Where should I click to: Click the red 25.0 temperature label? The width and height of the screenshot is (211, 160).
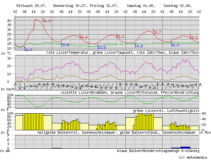[120, 37]
